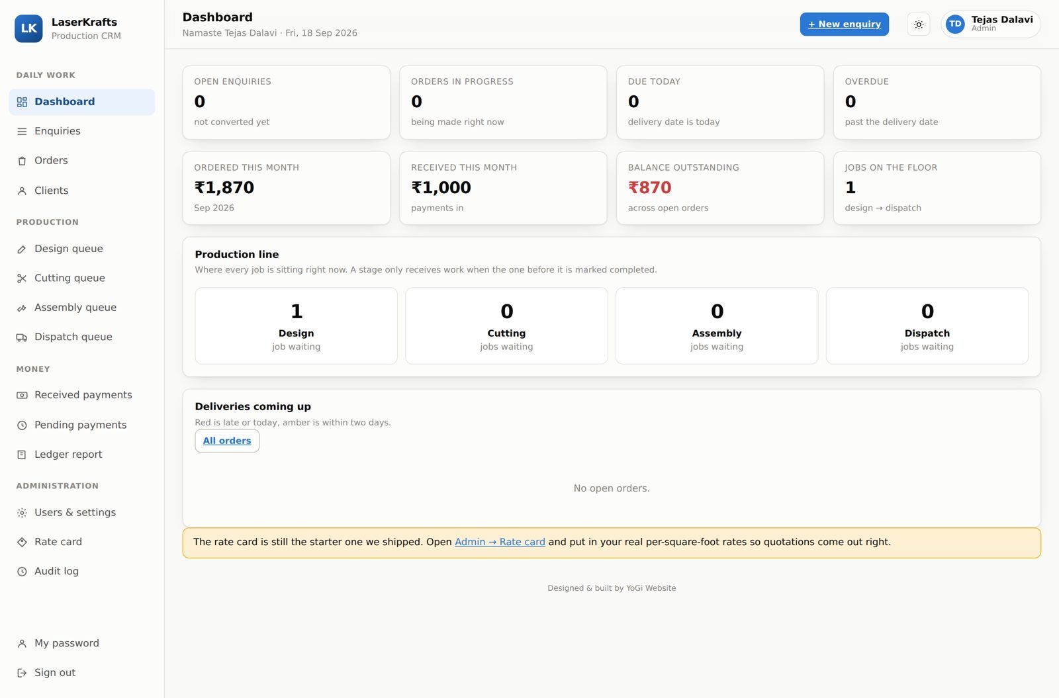Click "Designed & built by YoGi Website" footer
The width and height of the screenshot is (1059, 698).
612,588
